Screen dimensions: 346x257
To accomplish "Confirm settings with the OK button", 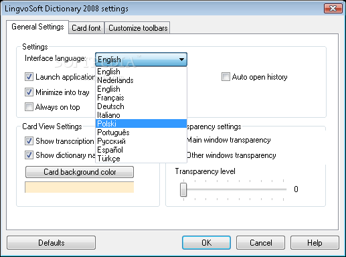I will pos(206,243).
